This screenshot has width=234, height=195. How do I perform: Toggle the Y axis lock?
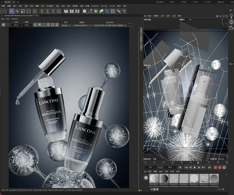[x=47, y=11]
